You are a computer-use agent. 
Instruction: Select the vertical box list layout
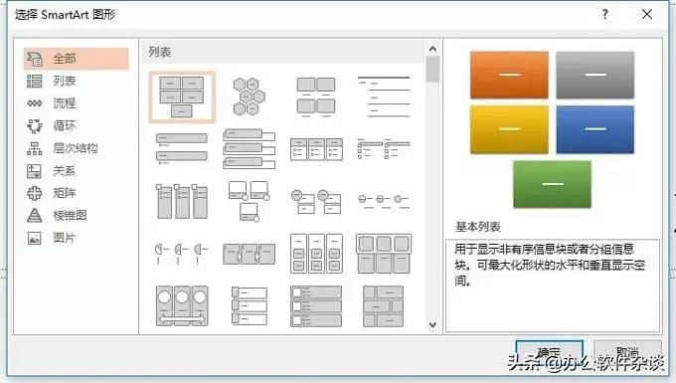pos(249,149)
